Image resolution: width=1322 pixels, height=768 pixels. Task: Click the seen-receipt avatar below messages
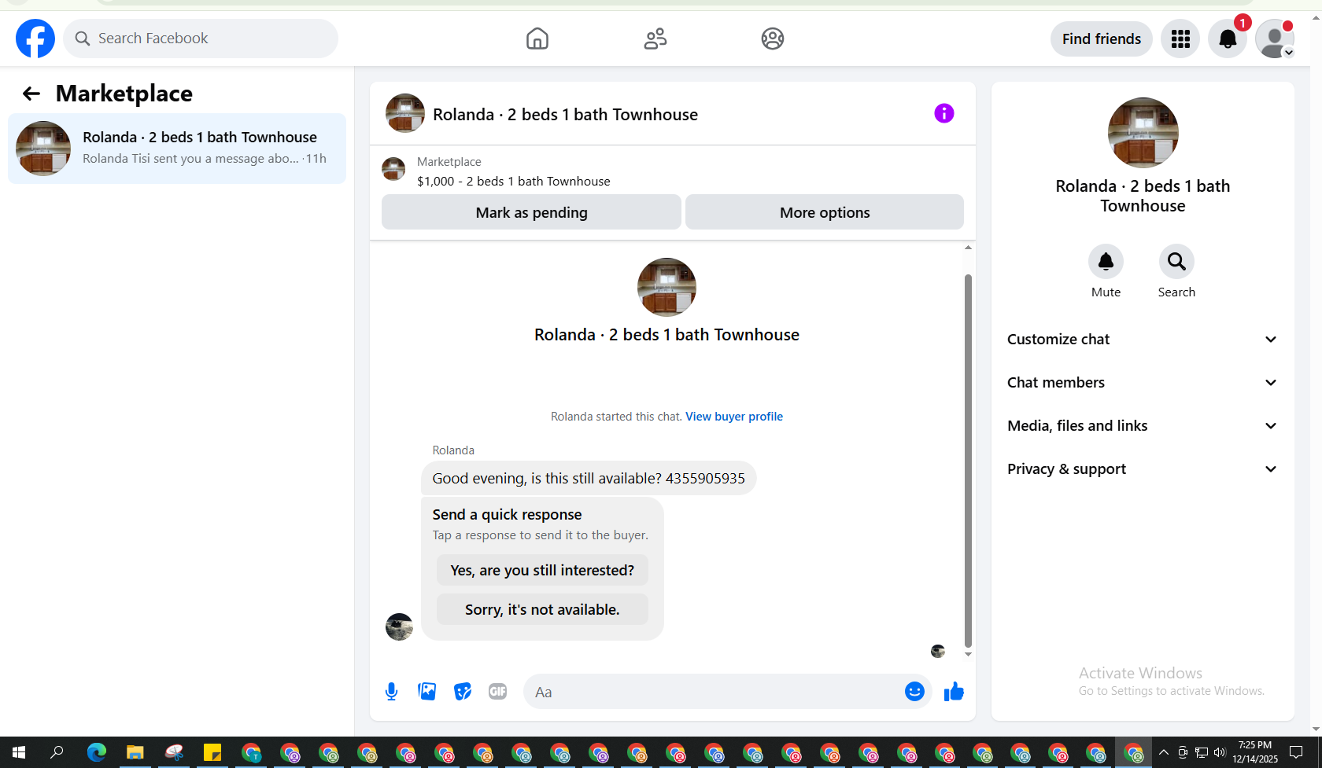[x=938, y=651]
